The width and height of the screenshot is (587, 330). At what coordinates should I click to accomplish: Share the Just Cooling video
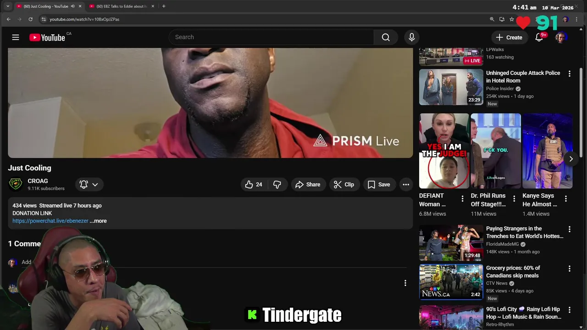(x=308, y=184)
